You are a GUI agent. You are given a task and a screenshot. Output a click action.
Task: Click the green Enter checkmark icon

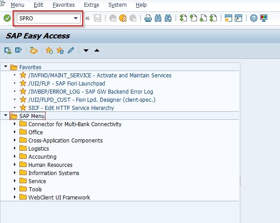point(7,18)
